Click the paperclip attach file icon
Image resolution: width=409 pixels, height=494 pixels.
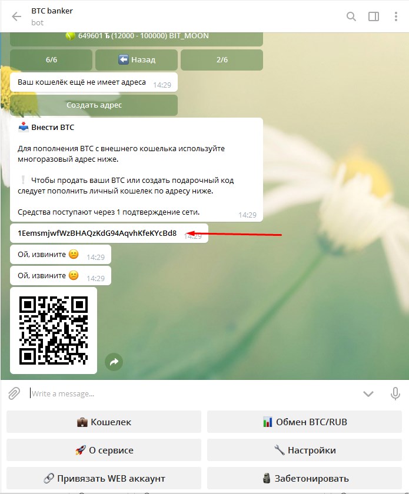[x=14, y=393]
